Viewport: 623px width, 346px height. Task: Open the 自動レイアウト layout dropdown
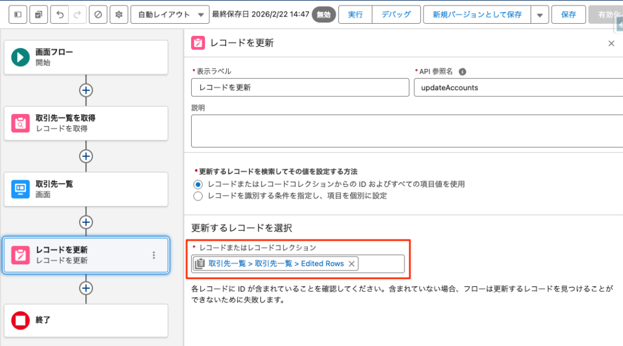(x=169, y=15)
